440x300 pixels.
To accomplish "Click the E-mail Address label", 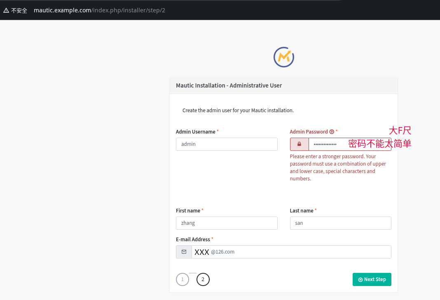I will click(x=193, y=240).
